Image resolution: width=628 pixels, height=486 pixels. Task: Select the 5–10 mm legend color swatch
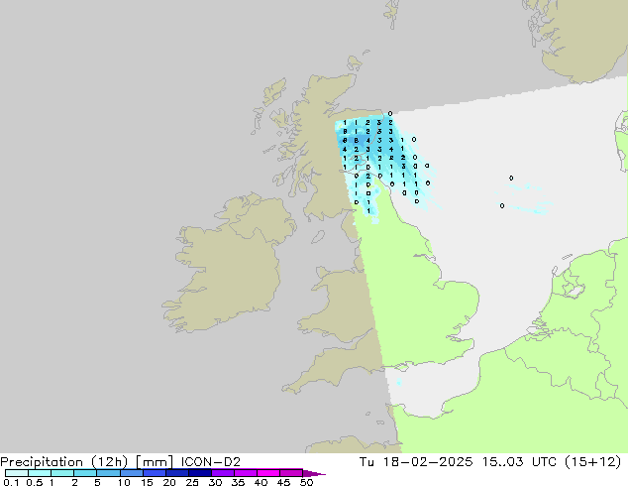(x=108, y=473)
